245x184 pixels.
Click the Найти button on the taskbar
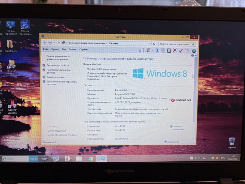pos(33,159)
